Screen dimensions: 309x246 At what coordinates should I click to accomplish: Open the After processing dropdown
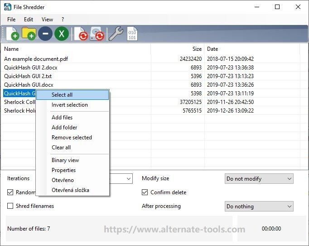[x=259, y=207]
